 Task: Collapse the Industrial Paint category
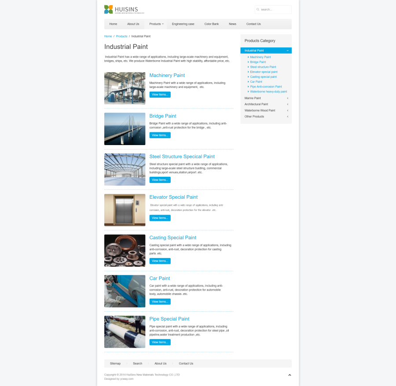288,51
